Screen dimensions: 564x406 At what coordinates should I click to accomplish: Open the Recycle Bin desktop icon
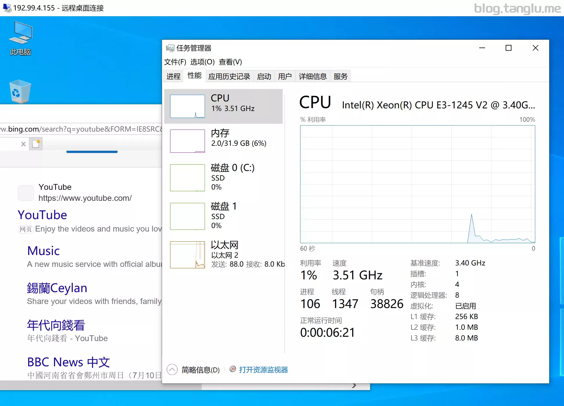point(20,91)
